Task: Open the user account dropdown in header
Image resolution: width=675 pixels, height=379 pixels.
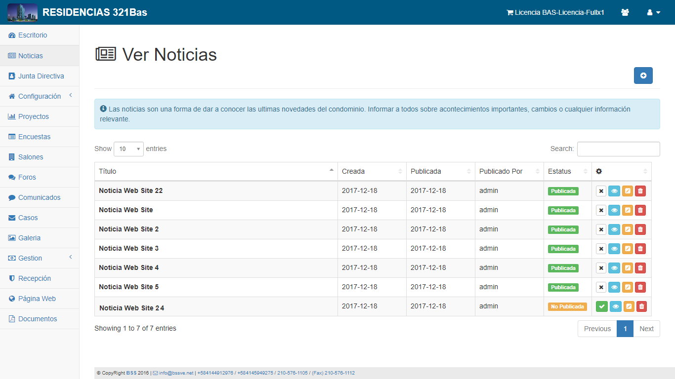Action: tap(653, 12)
